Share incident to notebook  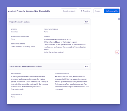click(x=69, y=11)
